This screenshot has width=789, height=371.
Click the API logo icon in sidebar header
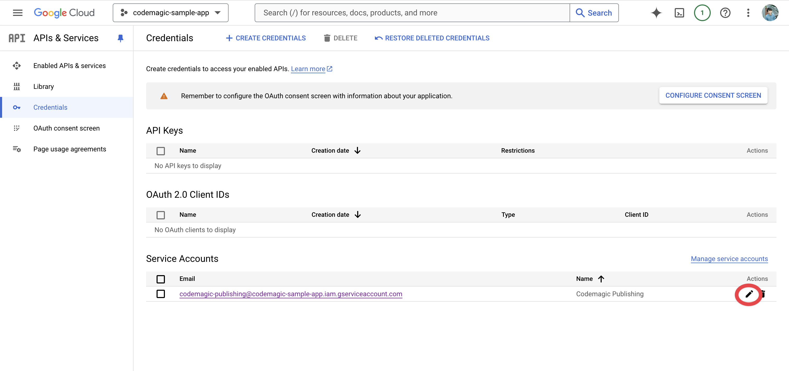point(17,38)
